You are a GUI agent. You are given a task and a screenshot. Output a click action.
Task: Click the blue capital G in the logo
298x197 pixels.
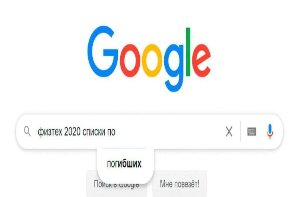[x=103, y=51]
